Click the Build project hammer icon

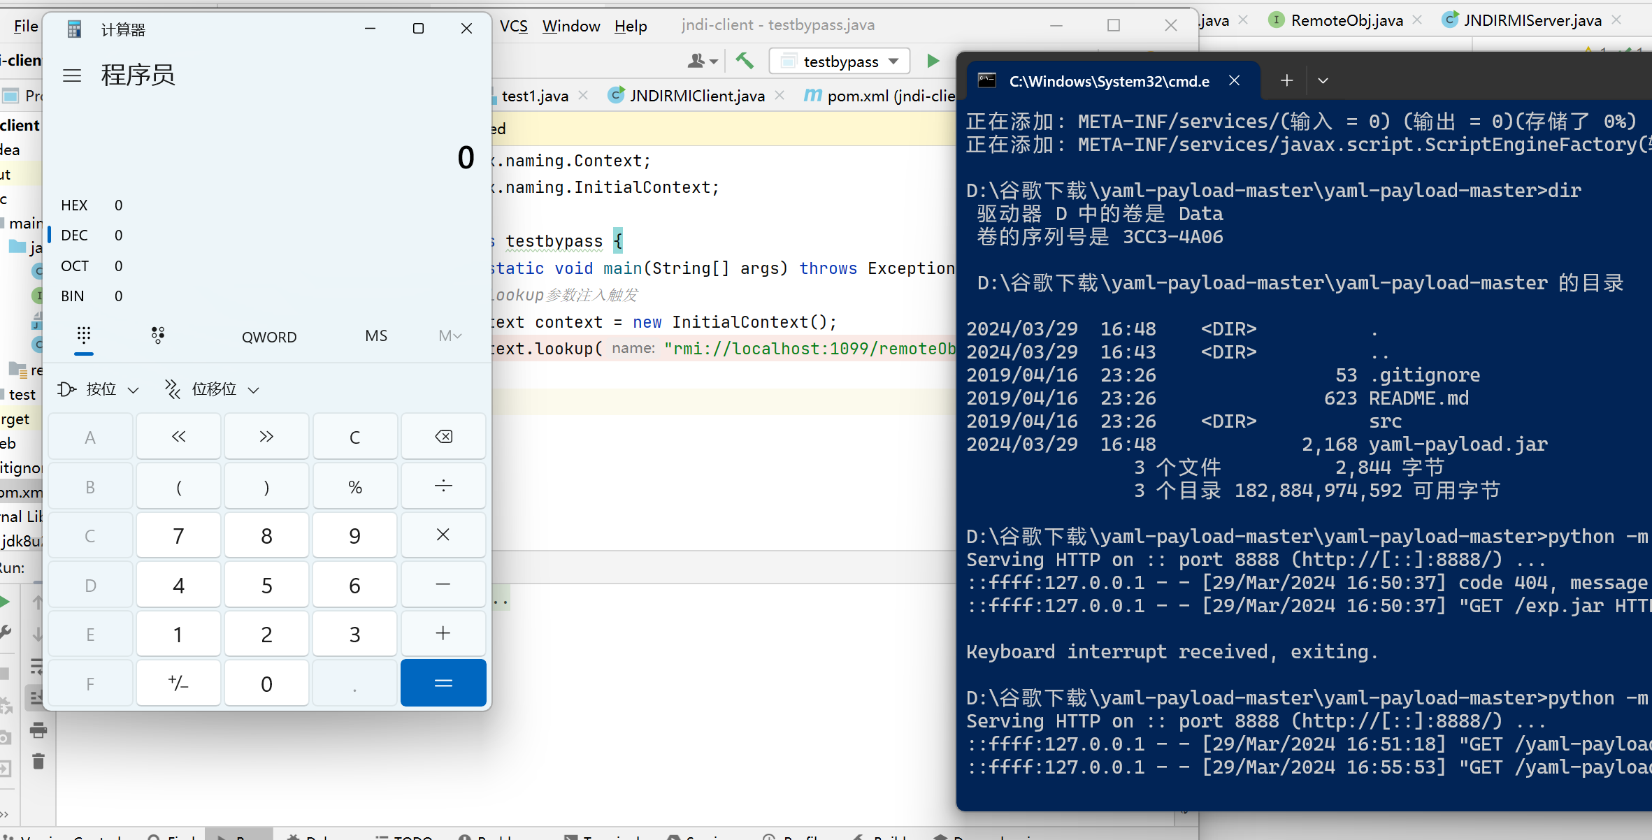click(x=745, y=61)
